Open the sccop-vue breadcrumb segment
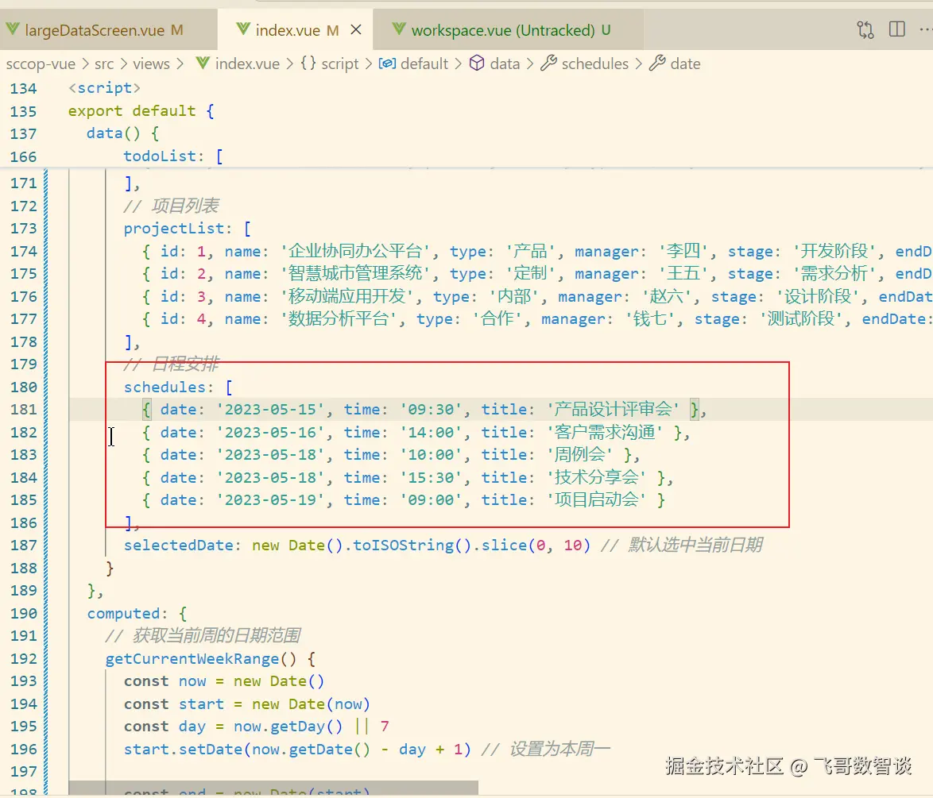Screen dimensions: 933x798 [41, 64]
